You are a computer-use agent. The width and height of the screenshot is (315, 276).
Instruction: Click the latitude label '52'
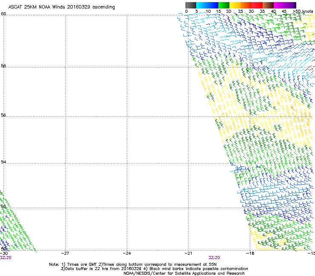click(x=3, y=206)
